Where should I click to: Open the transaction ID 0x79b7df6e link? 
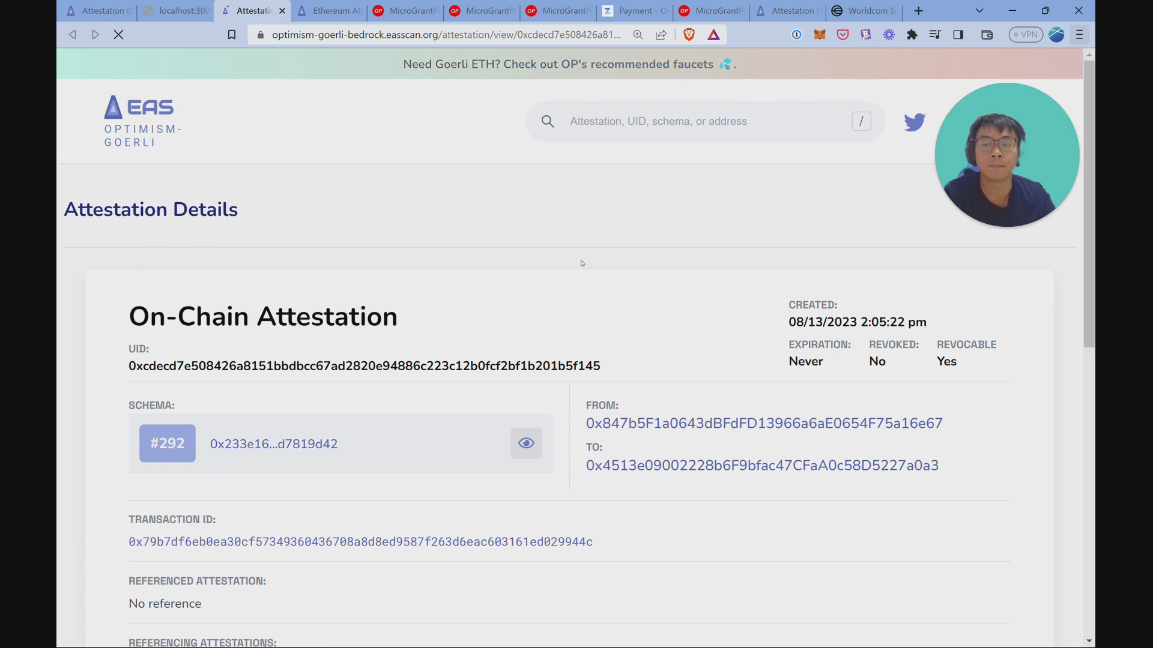tap(360, 542)
